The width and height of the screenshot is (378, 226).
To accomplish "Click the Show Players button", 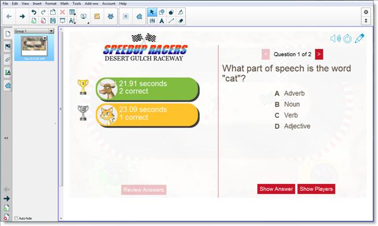I will coord(316,189).
